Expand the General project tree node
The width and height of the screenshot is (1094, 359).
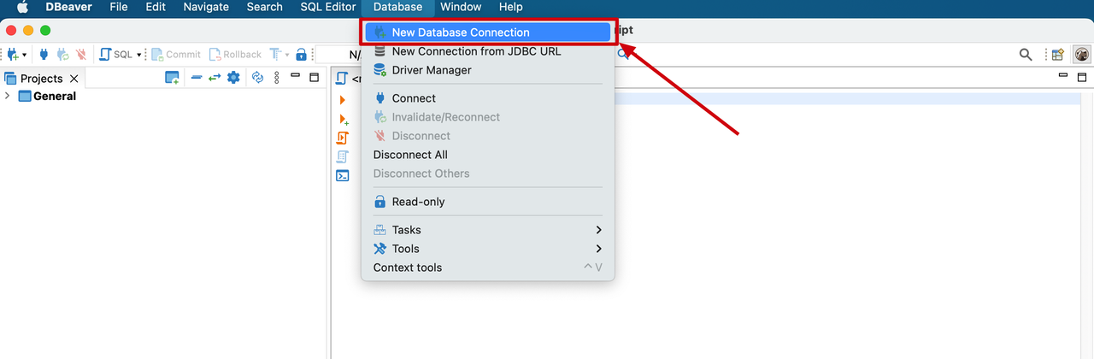pos(8,96)
